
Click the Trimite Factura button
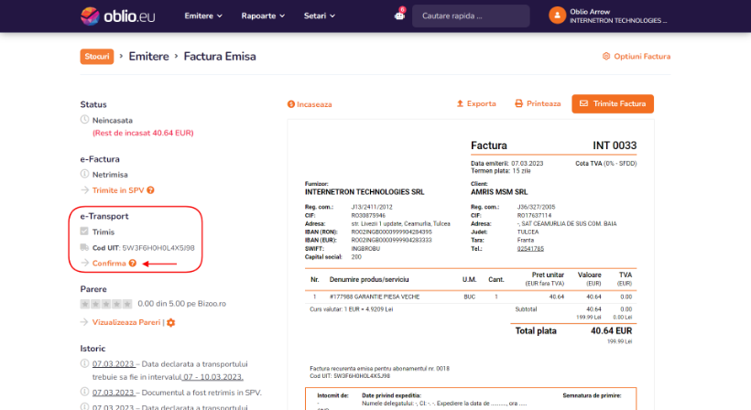(x=613, y=103)
